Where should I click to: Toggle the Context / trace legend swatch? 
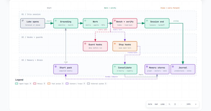click(67, 84)
